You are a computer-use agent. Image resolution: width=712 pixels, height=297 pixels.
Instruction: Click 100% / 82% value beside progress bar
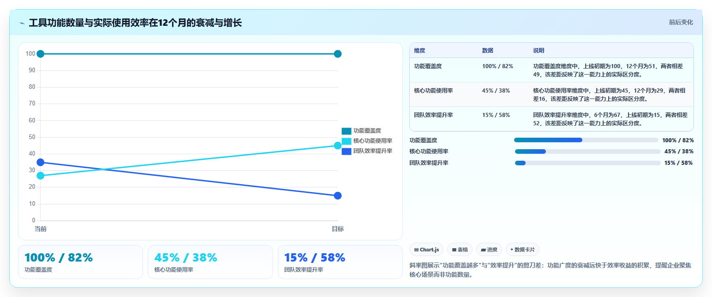(x=677, y=140)
